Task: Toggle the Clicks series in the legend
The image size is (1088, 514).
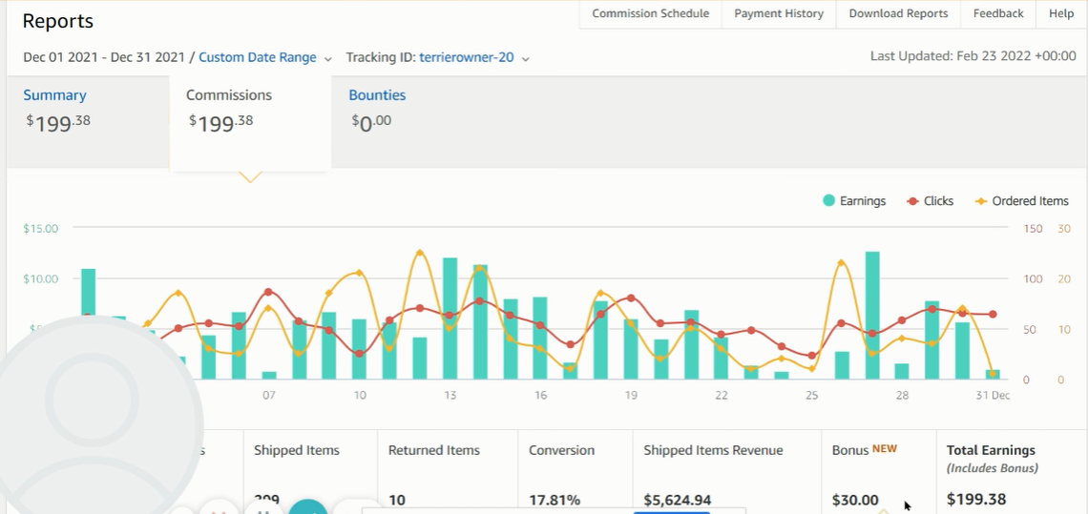Action: coord(931,201)
